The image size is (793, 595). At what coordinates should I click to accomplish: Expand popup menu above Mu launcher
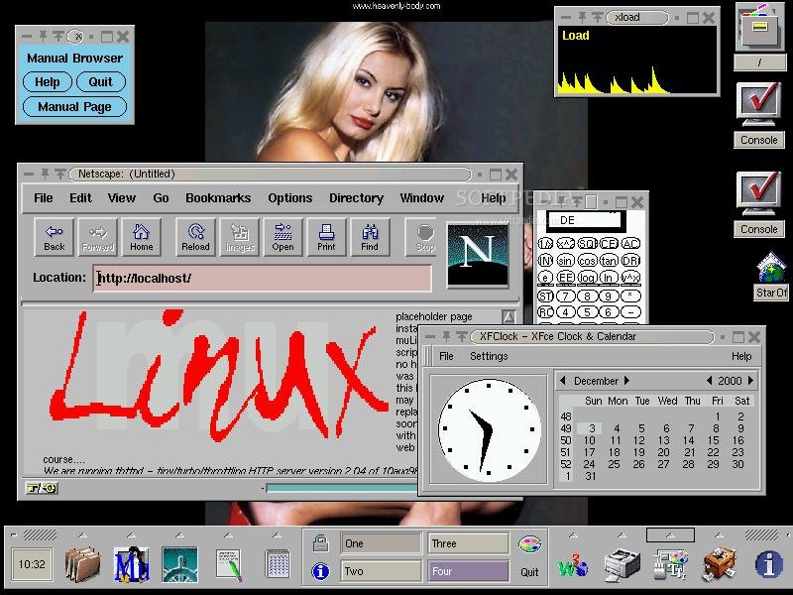coord(131,535)
